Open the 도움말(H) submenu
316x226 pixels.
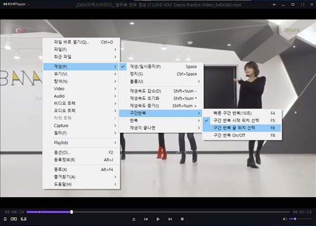tap(82, 184)
